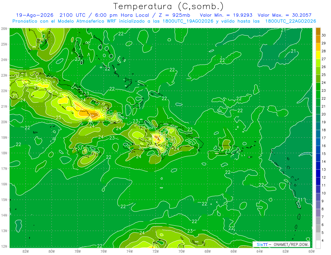The image size is (331, 255).
Task: Click the '1800UTC_22AGO2026' valid-until time
Action: pyautogui.click(x=290, y=21)
